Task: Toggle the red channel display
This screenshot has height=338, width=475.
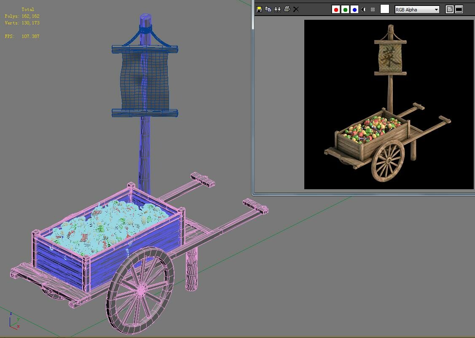Action: (335, 10)
